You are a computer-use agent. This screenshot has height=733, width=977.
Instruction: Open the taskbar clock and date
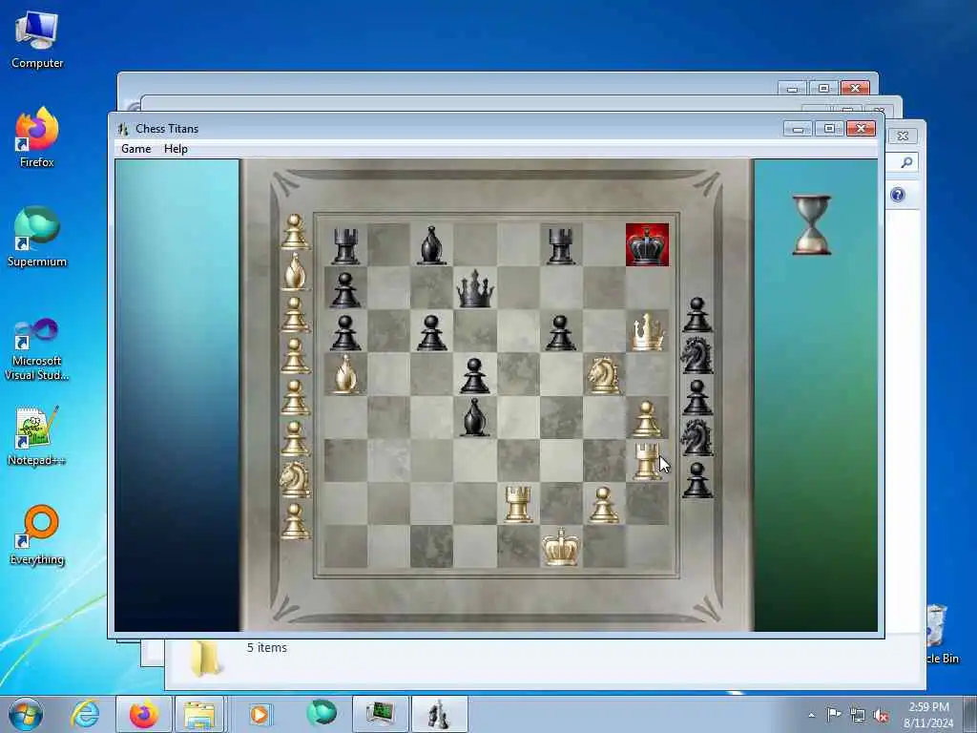point(928,715)
